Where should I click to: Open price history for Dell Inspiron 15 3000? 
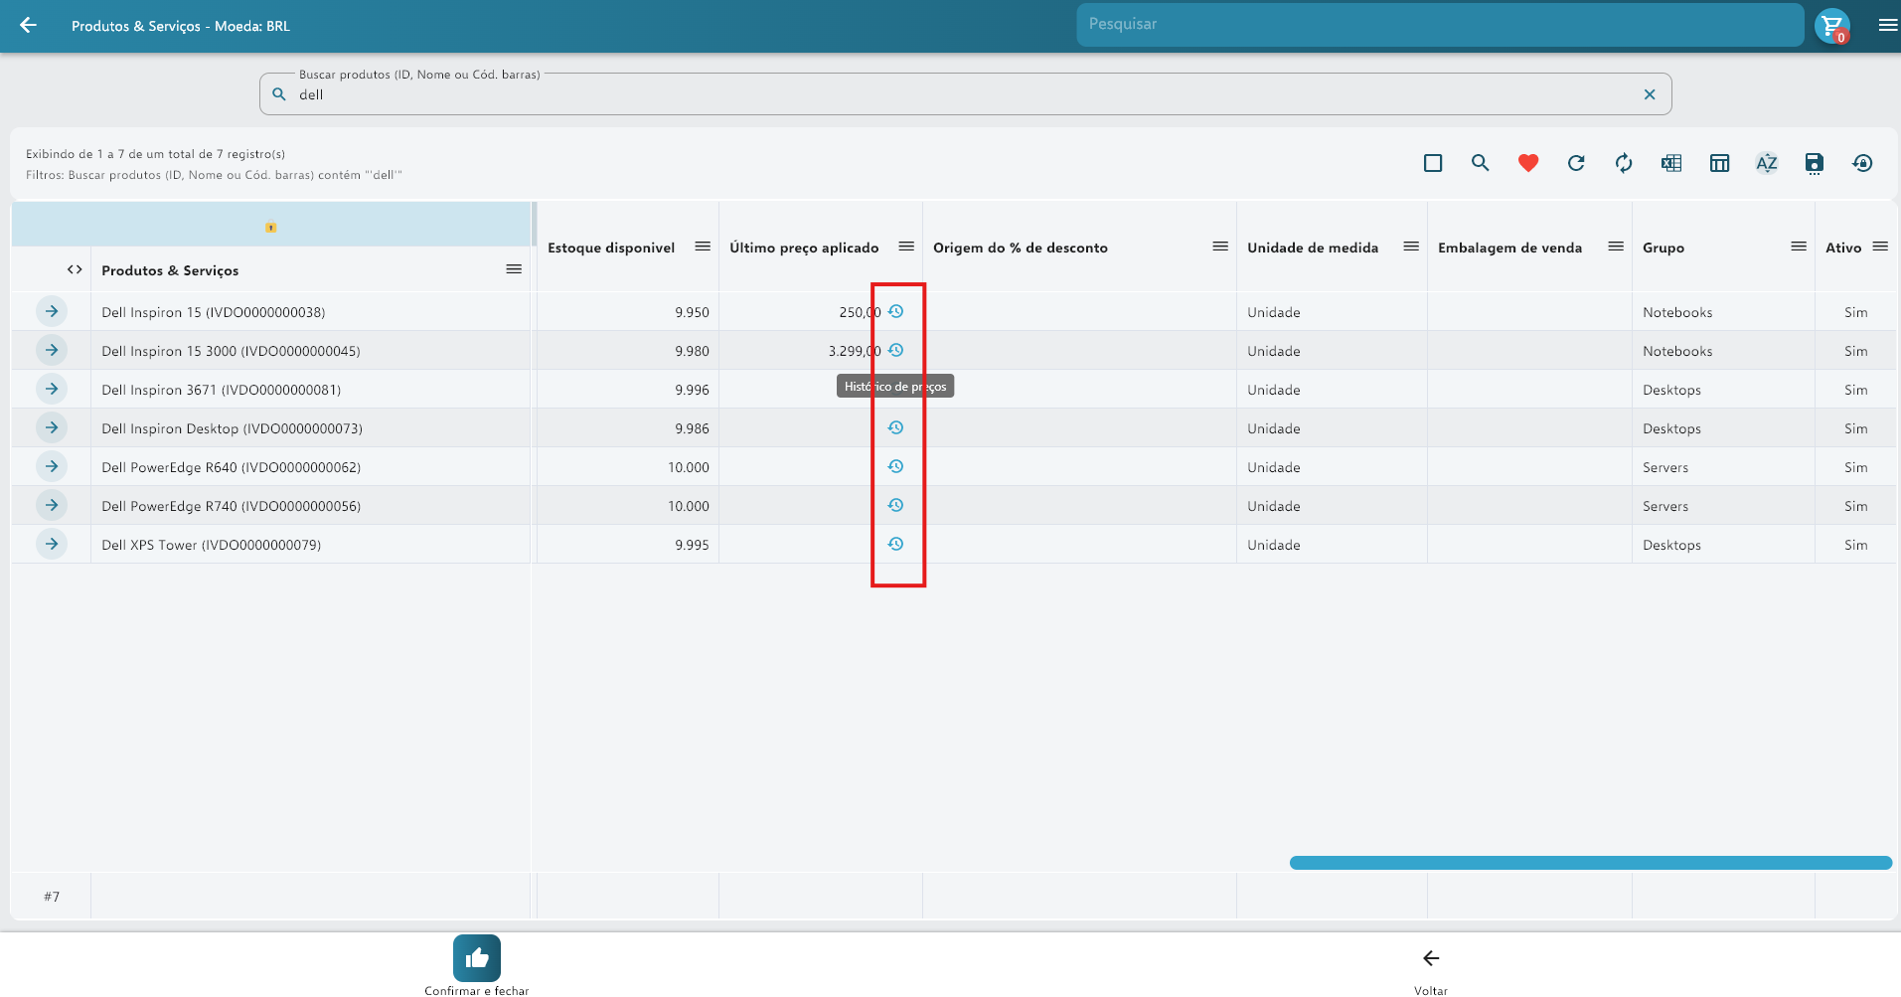tap(895, 350)
